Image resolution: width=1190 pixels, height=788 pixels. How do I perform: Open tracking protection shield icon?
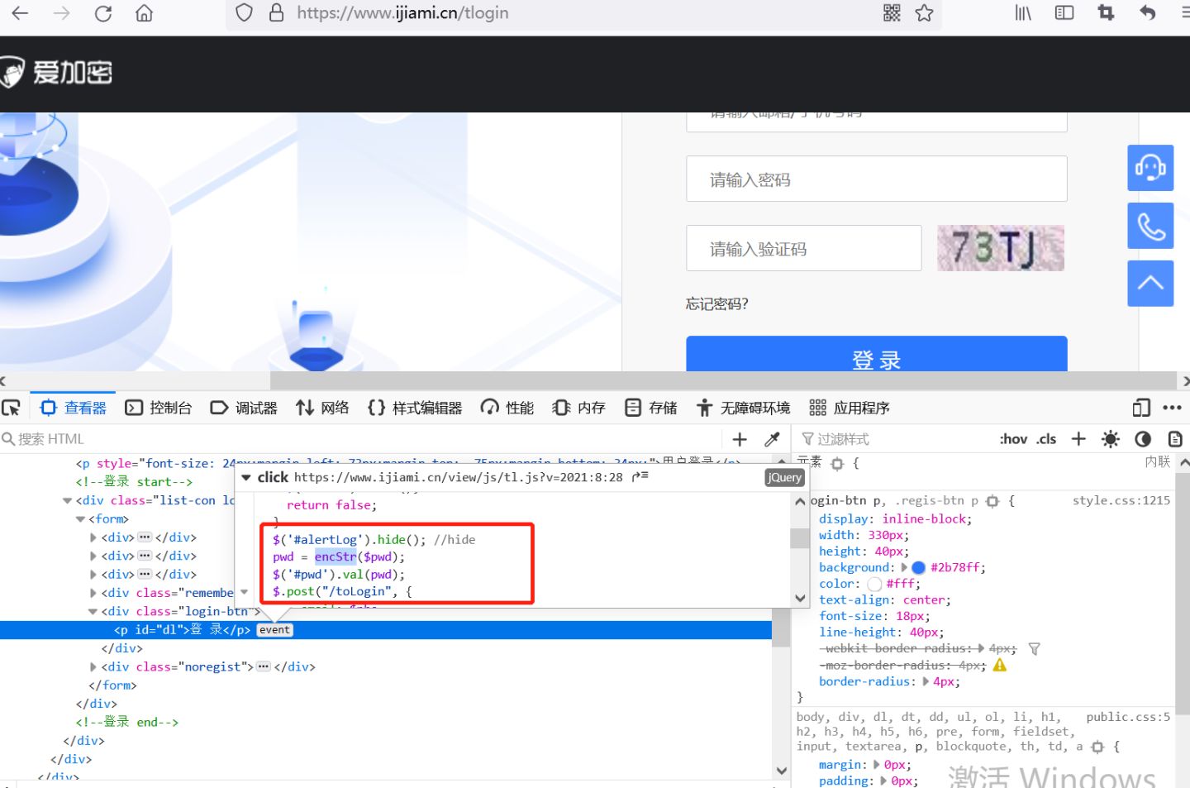[244, 13]
